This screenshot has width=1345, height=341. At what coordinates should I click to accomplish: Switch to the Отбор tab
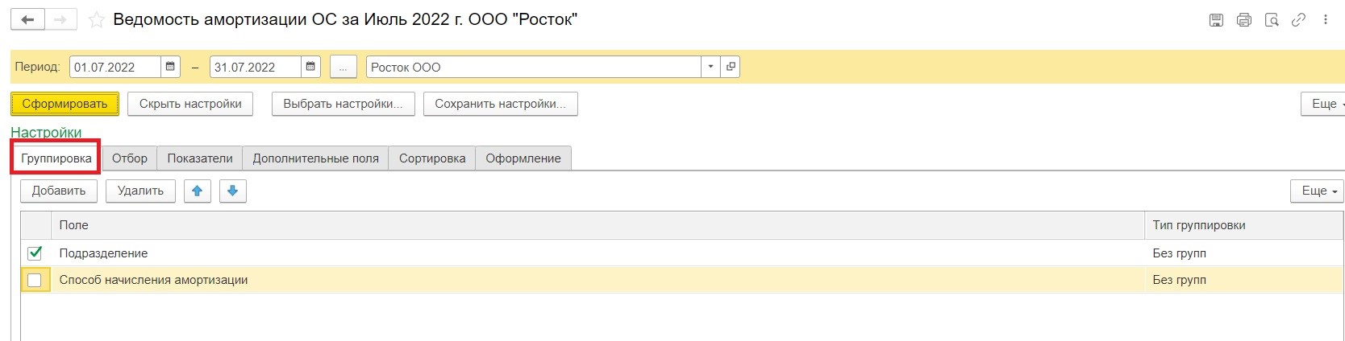130,158
